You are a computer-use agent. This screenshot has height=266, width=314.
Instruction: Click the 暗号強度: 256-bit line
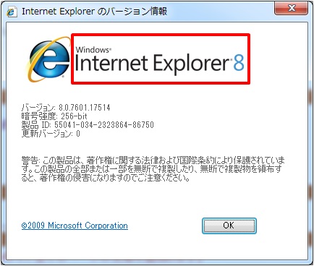[54, 116]
